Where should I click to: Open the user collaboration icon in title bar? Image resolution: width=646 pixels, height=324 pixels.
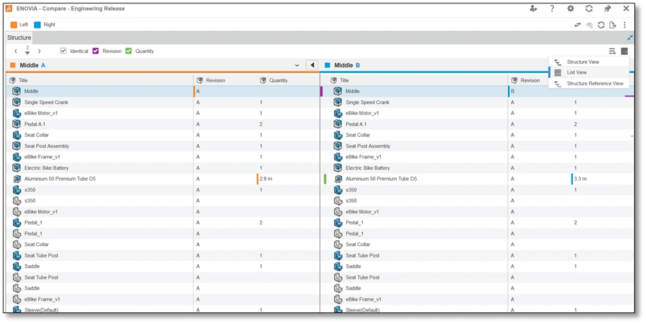point(534,8)
